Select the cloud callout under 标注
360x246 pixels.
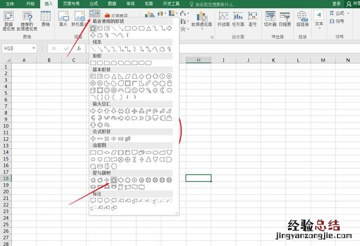pyautogui.click(x=114, y=201)
